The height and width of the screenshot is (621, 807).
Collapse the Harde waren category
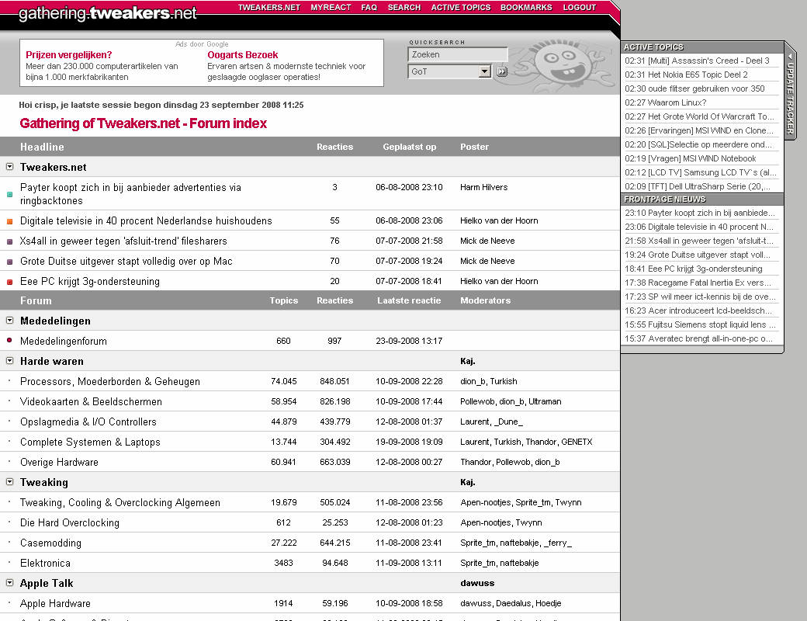point(9,361)
